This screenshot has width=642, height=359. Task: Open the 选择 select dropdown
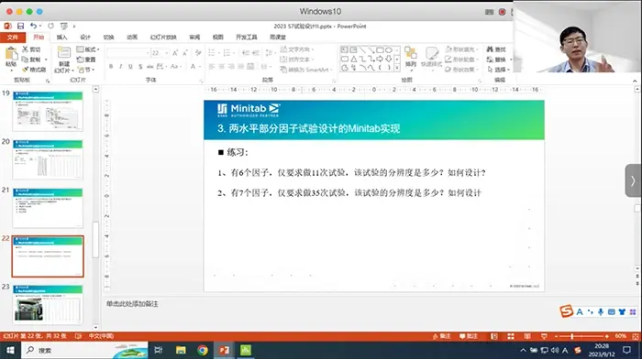click(499, 70)
